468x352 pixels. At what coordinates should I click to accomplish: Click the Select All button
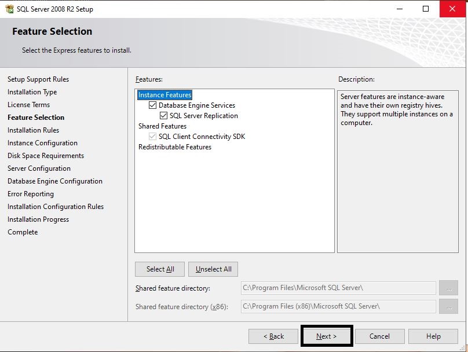(160, 269)
